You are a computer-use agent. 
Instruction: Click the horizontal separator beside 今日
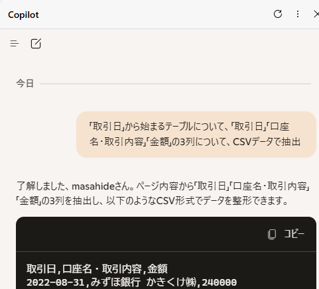[x=175, y=84]
